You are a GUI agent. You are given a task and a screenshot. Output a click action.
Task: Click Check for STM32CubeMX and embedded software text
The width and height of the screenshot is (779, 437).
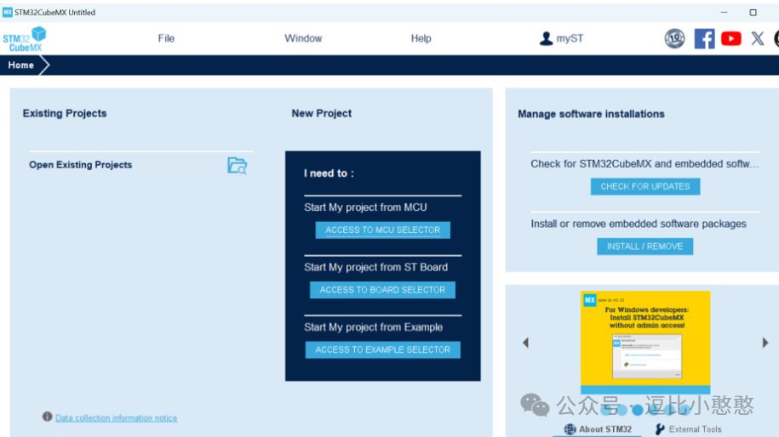(x=644, y=164)
